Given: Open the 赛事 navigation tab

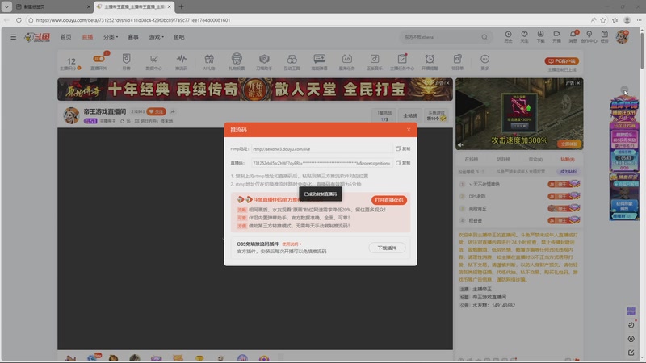Looking at the screenshot, I should point(133,37).
